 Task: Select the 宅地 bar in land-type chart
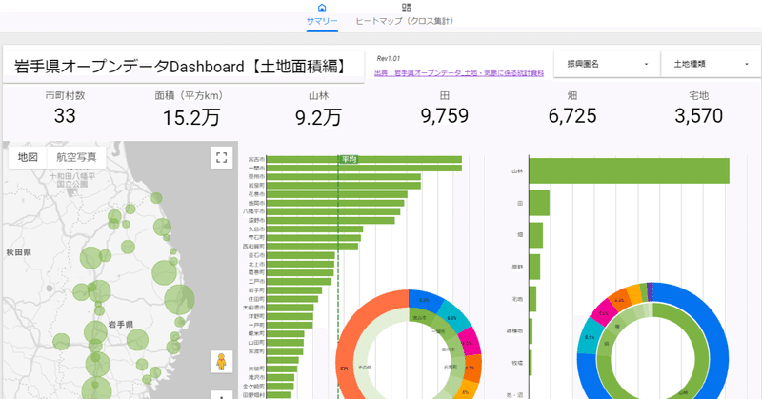(x=532, y=299)
